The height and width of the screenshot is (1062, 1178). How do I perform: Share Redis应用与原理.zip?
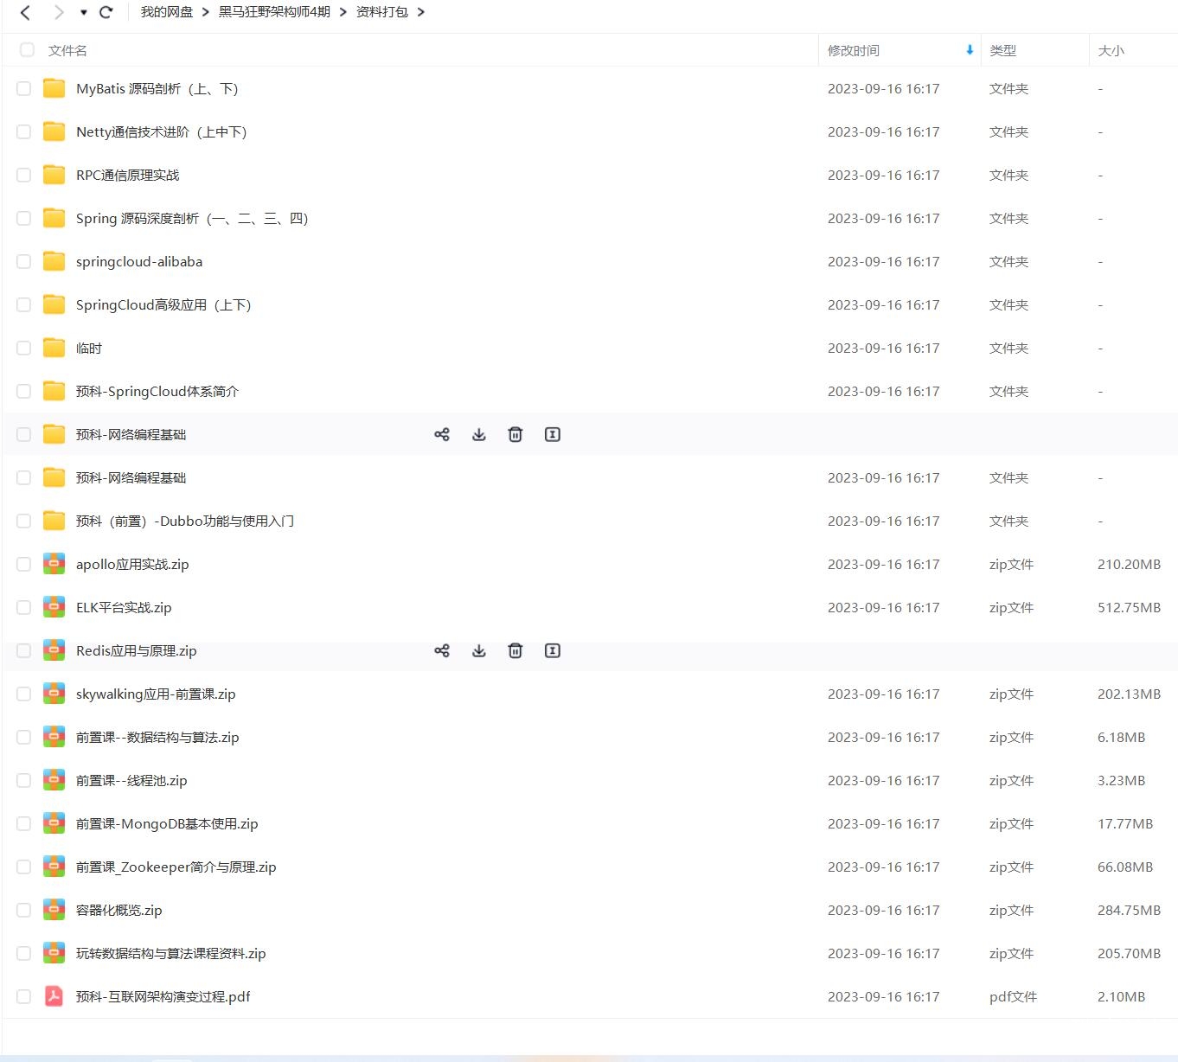(x=442, y=650)
